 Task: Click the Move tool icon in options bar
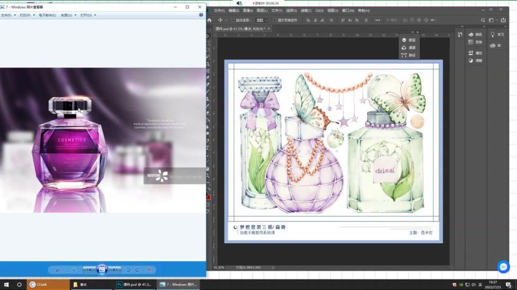coord(220,20)
